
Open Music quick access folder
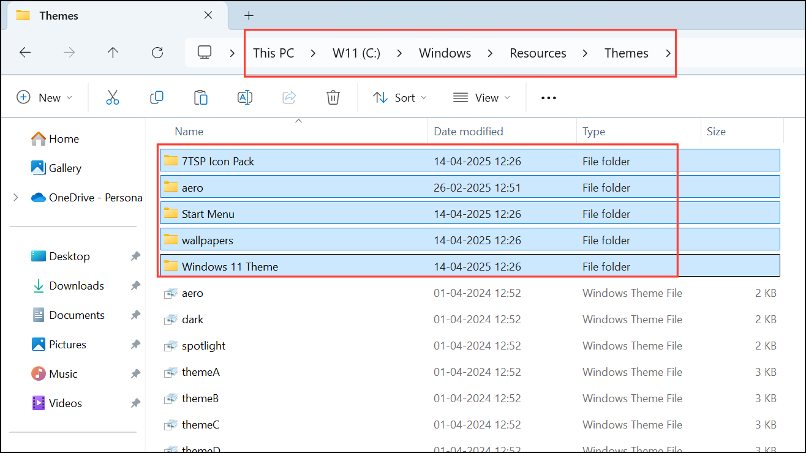click(55, 374)
